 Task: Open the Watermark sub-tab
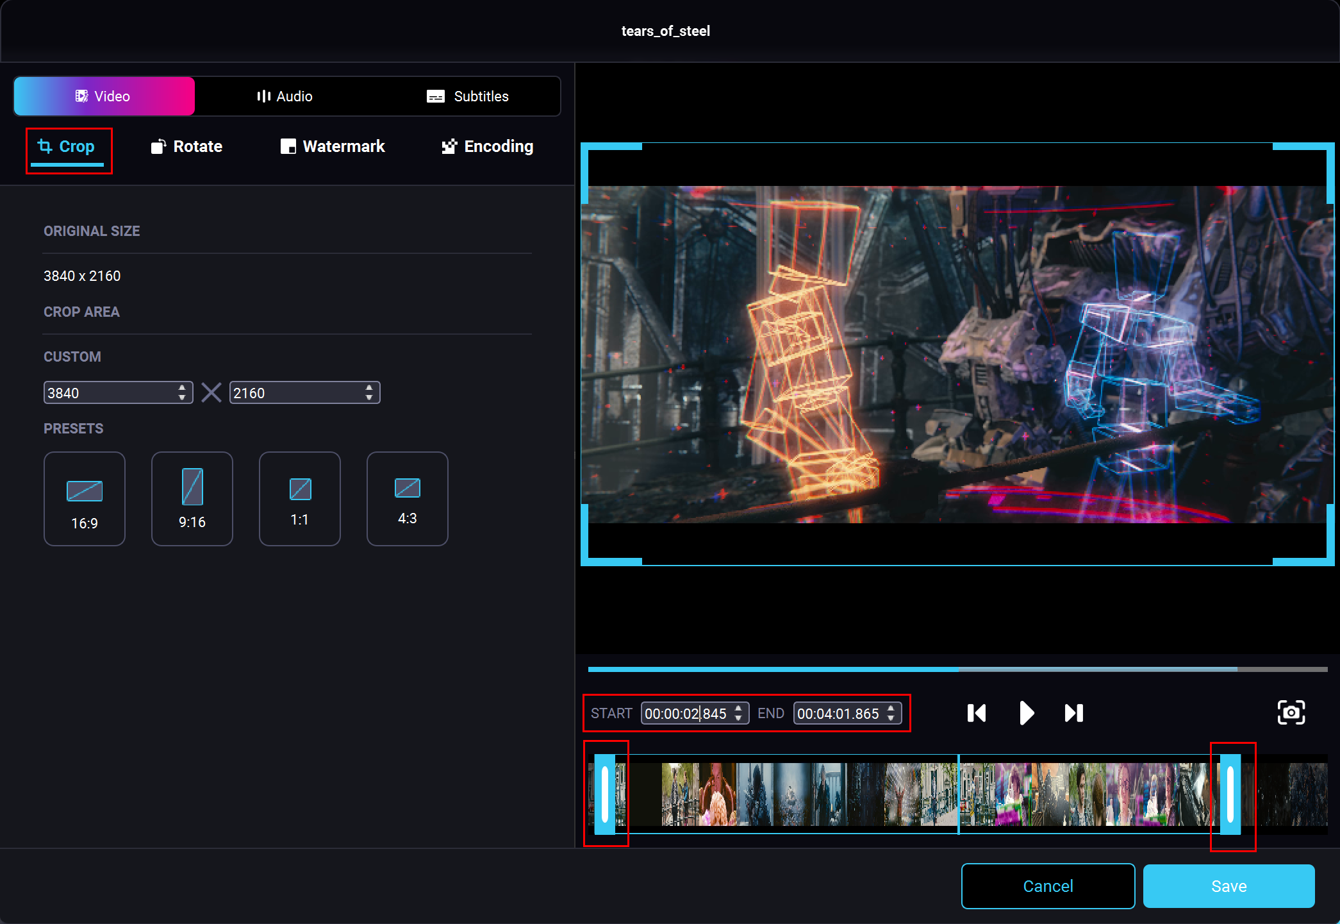333,147
